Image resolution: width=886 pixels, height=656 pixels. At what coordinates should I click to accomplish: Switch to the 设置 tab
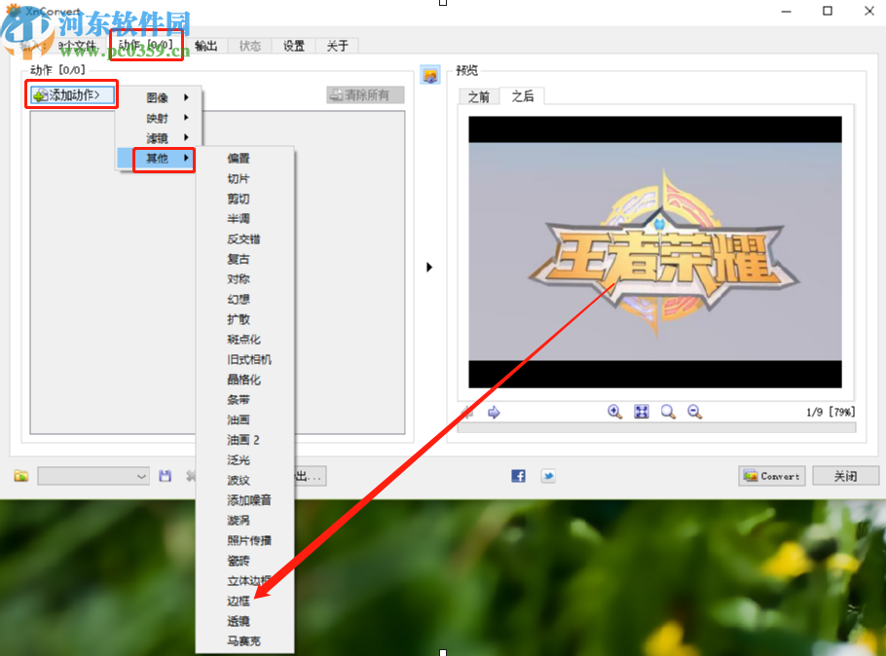pos(293,45)
